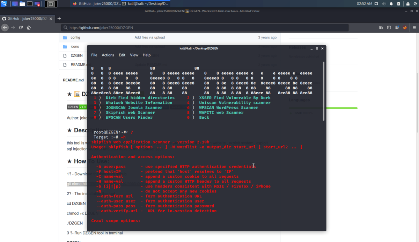Viewport: 419px width, 242px height.
Task: Click the icons folder icon in file list
Action: 65,46
